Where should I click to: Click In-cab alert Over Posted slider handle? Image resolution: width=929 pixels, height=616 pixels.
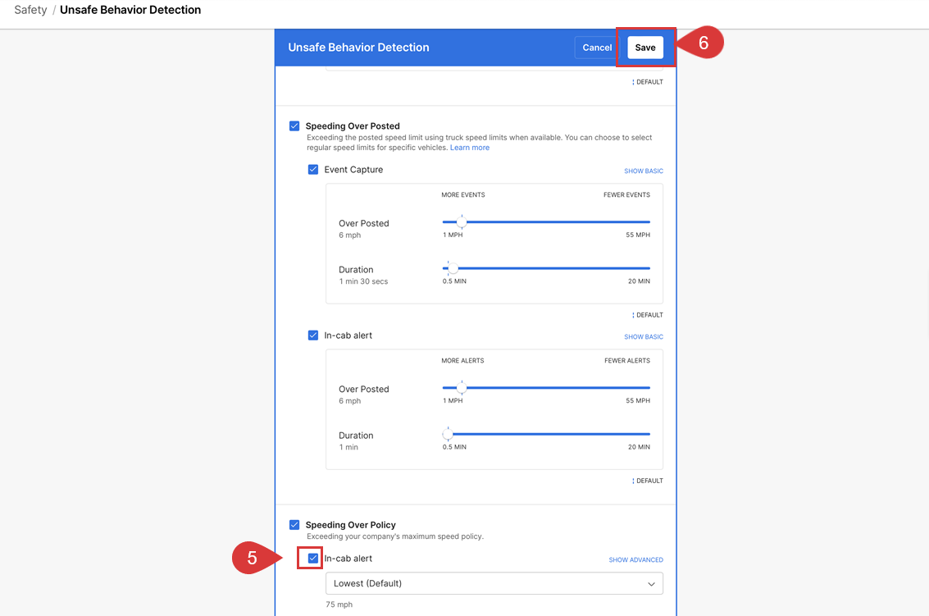pos(462,387)
